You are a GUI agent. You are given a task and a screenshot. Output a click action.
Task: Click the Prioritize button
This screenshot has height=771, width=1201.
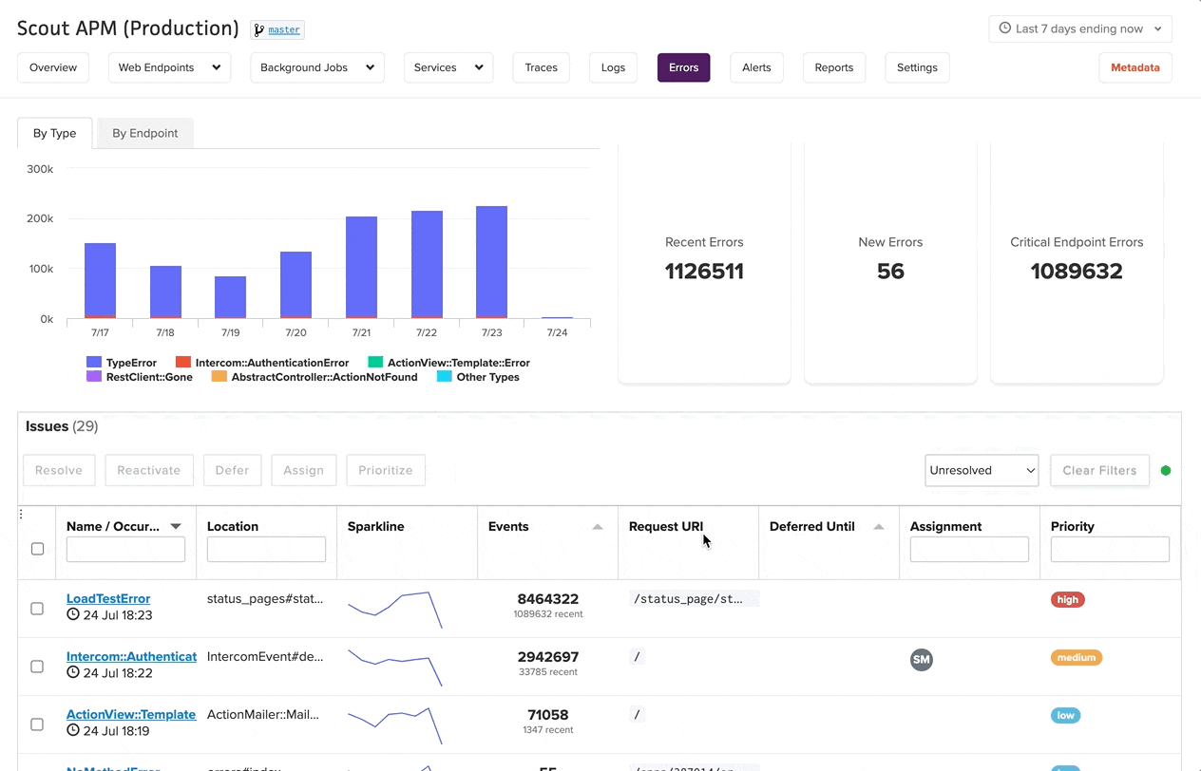click(386, 470)
